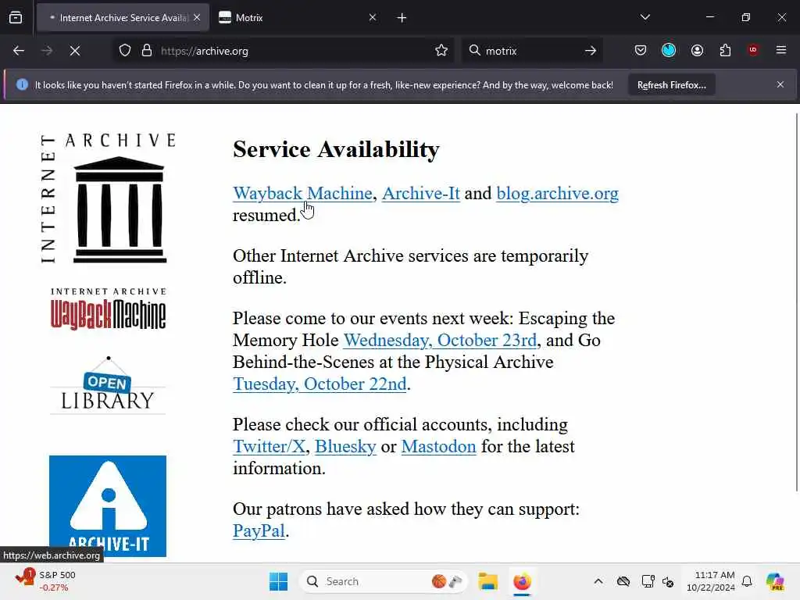Image resolution: width=800 pixels, height=600 pixels.
Task: Open the blue circular extension icon
Action: tap(669, 51)
